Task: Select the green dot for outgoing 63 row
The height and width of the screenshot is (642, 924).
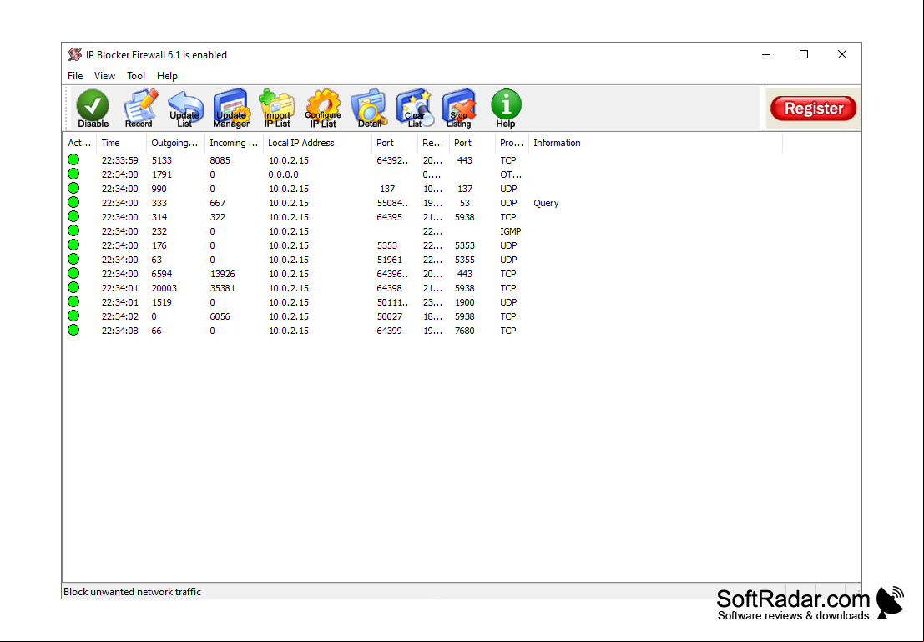Action: 73,259
